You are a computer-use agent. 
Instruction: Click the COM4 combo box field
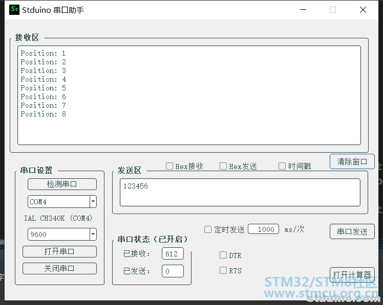coord(62,202)
